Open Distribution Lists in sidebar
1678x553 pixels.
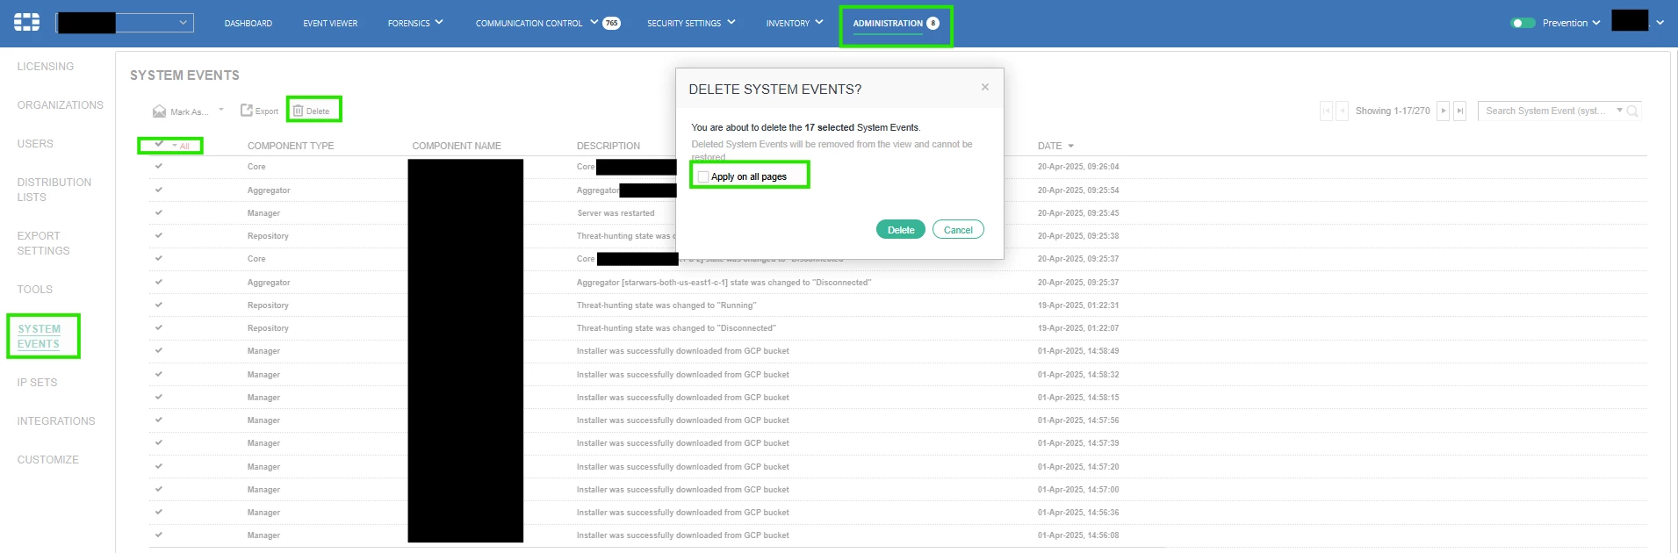tap(54, 190)
